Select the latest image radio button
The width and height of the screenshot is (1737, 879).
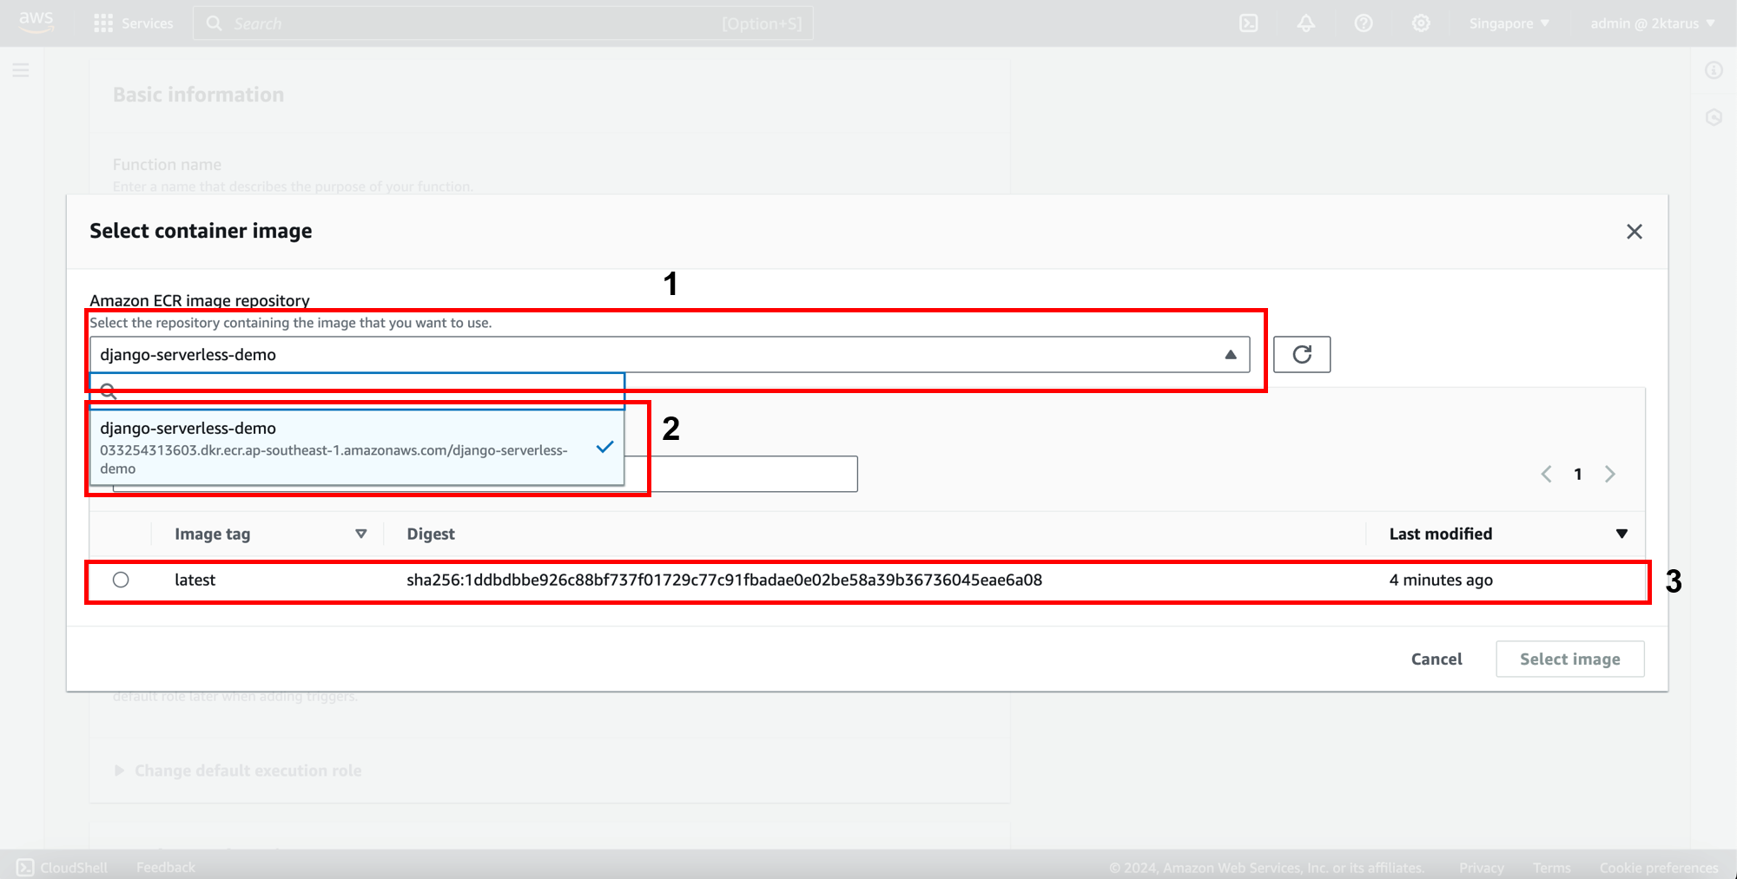tap(121, 580)
